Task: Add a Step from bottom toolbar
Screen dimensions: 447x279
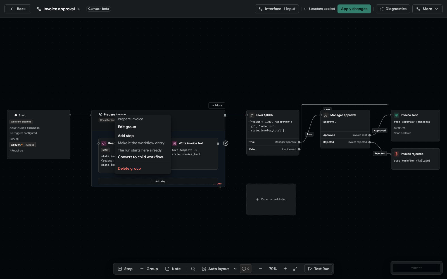Action: pos(125,269)
